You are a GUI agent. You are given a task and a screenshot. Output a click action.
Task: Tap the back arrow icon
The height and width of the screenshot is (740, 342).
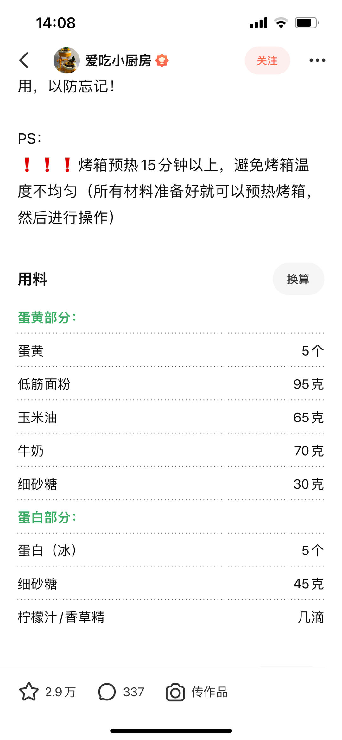pos(24,60)
